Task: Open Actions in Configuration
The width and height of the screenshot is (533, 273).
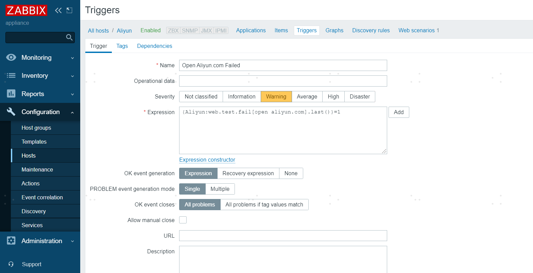Action: (x=46, y=183)
